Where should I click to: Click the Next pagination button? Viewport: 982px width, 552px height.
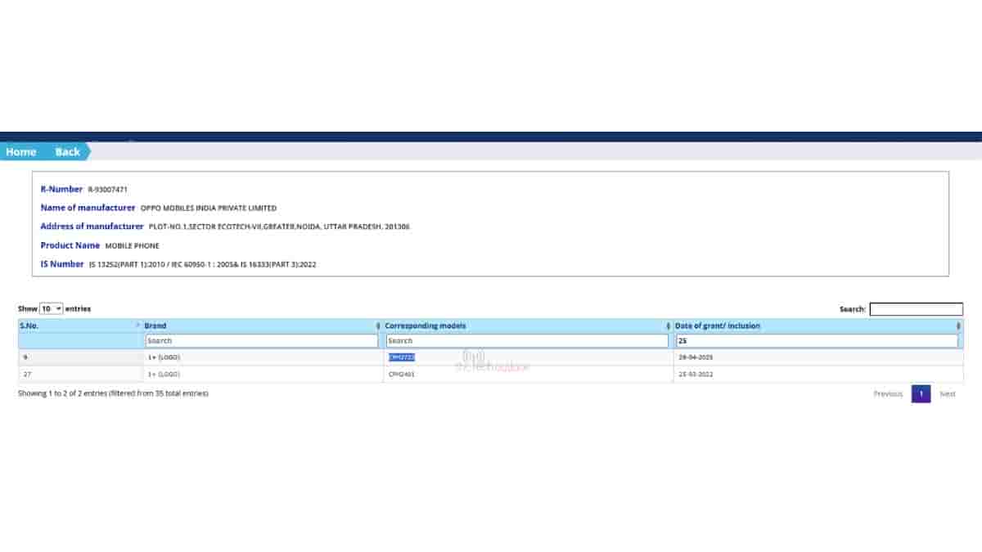[947, 394]
